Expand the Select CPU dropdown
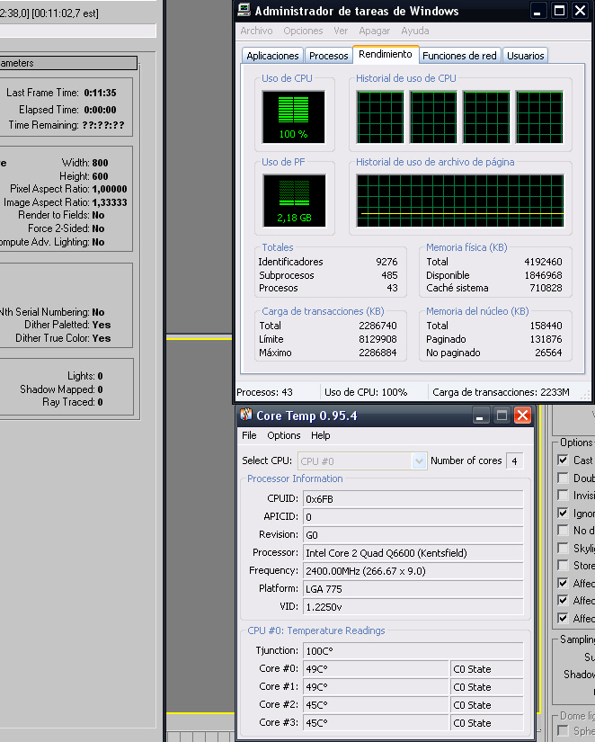The height and width of the screenshot is (742, 595). [x=419, y=460]
